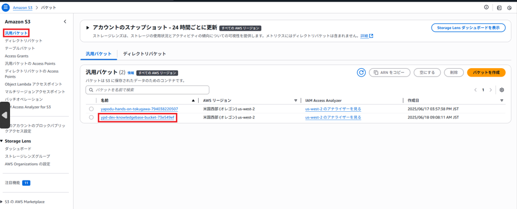Switch to 汎用バケット tab
517x209 pixels.
coord(99,54)
